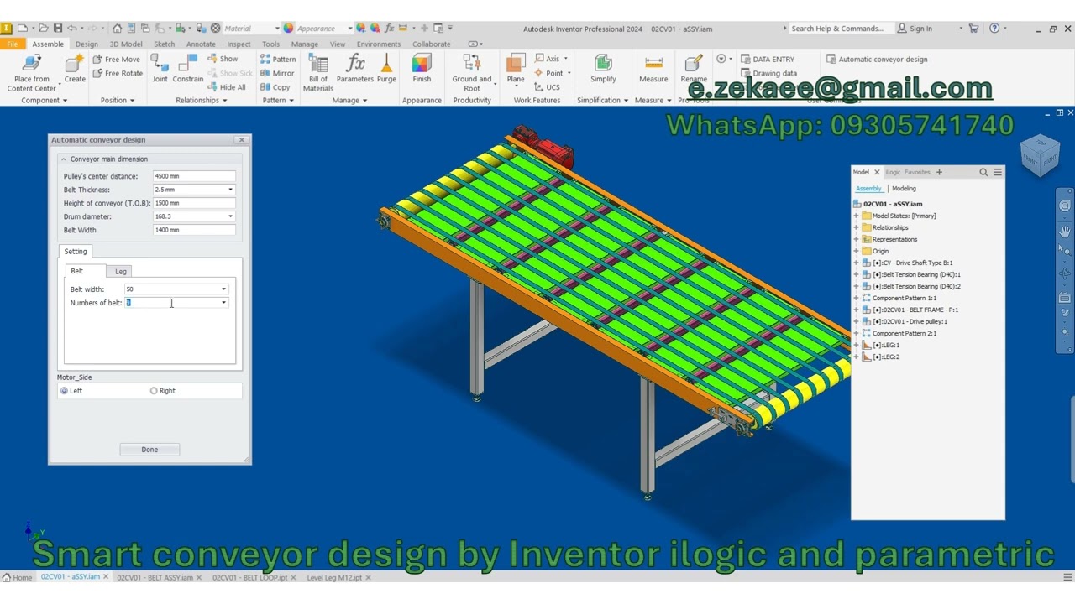This screenshot has width=1075, height=604.
Task: Click the Automatic conveyor design button
Action: point(877,60)
